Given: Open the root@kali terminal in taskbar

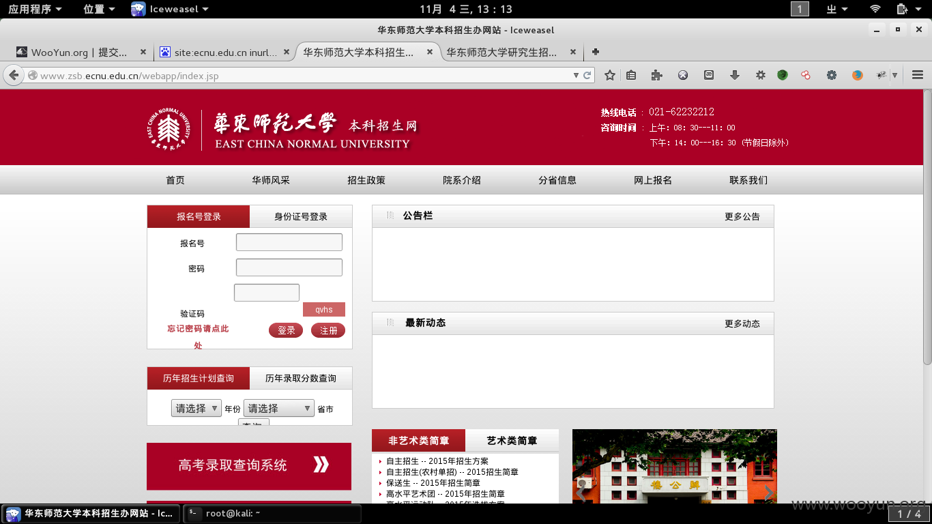Looking at the screenshot, I should tap(272, 513).
